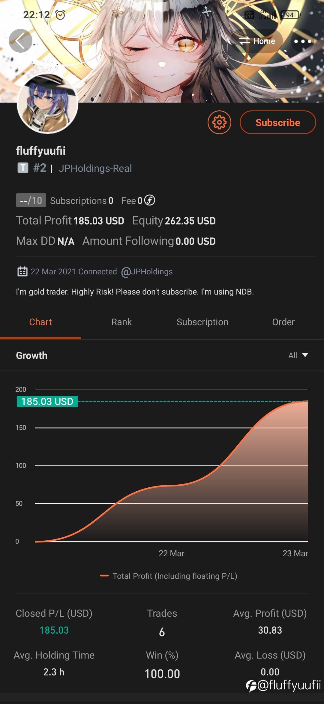Tap the T trader badge icon
This screenshot has width=324, height=704.
point(23,168)
